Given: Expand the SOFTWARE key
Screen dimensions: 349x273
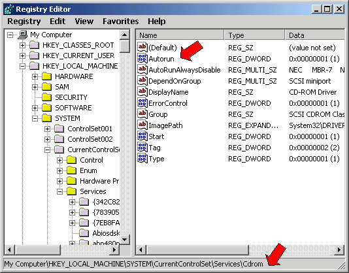Looking at the screenshot, I should coord(35,108).
